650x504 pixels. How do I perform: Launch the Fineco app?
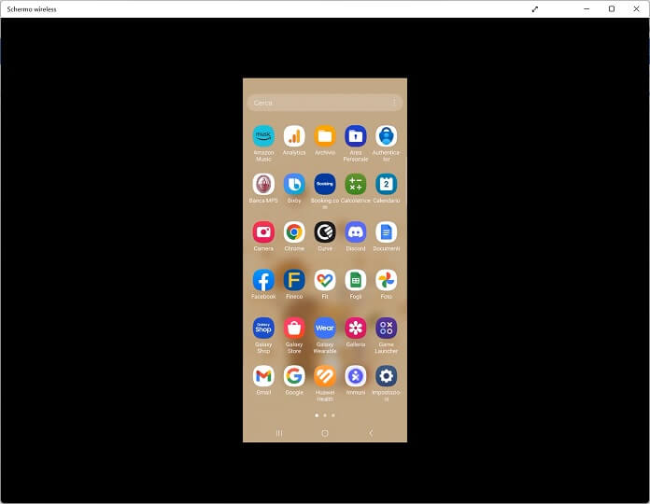[294, 280]
